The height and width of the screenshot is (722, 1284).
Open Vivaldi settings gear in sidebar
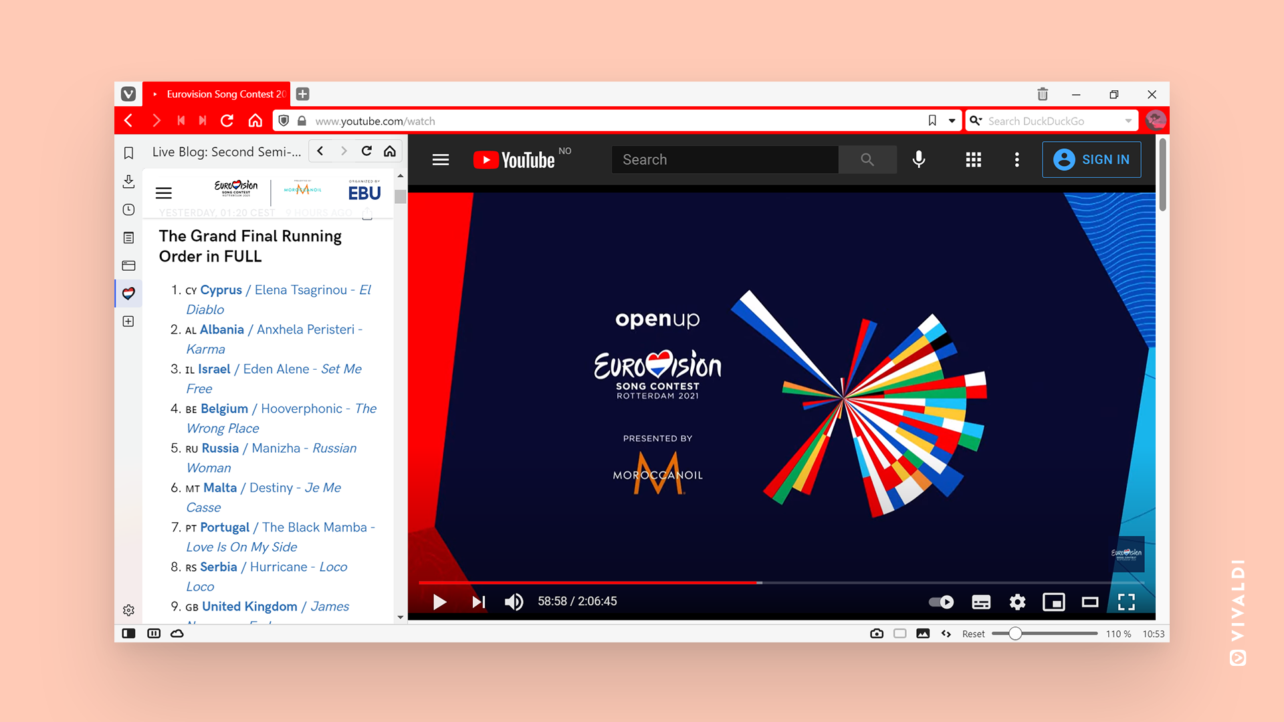point(128,610)
